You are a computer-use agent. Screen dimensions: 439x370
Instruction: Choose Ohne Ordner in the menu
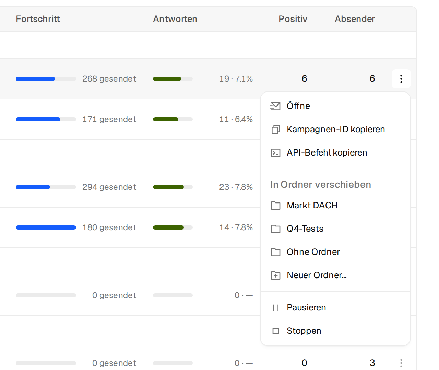pos(335,252)
